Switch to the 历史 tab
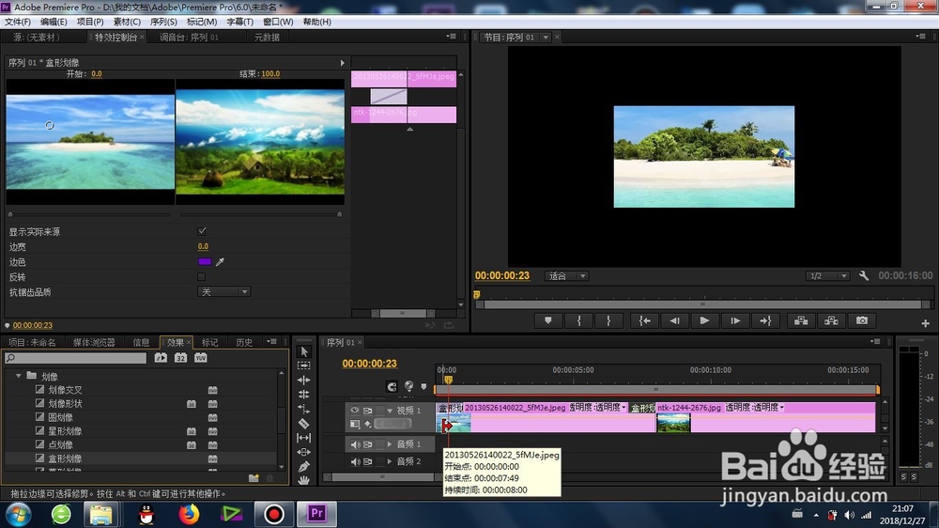939x528 pixels. tap(244, 342)
